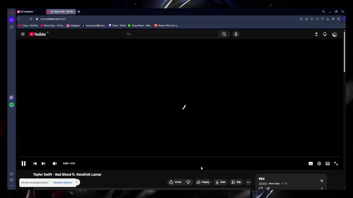The width and height of the screenshot is (353, 198).
Task: Open browser profile person icon
Action: point(338,19)
